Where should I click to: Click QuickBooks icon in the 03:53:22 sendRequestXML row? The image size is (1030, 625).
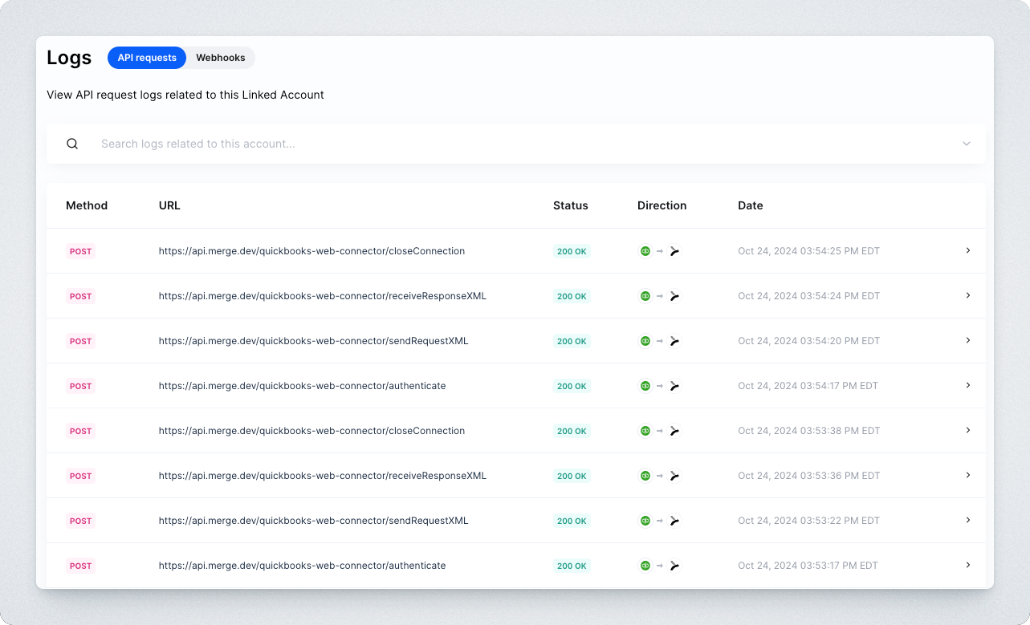[645, 521]
